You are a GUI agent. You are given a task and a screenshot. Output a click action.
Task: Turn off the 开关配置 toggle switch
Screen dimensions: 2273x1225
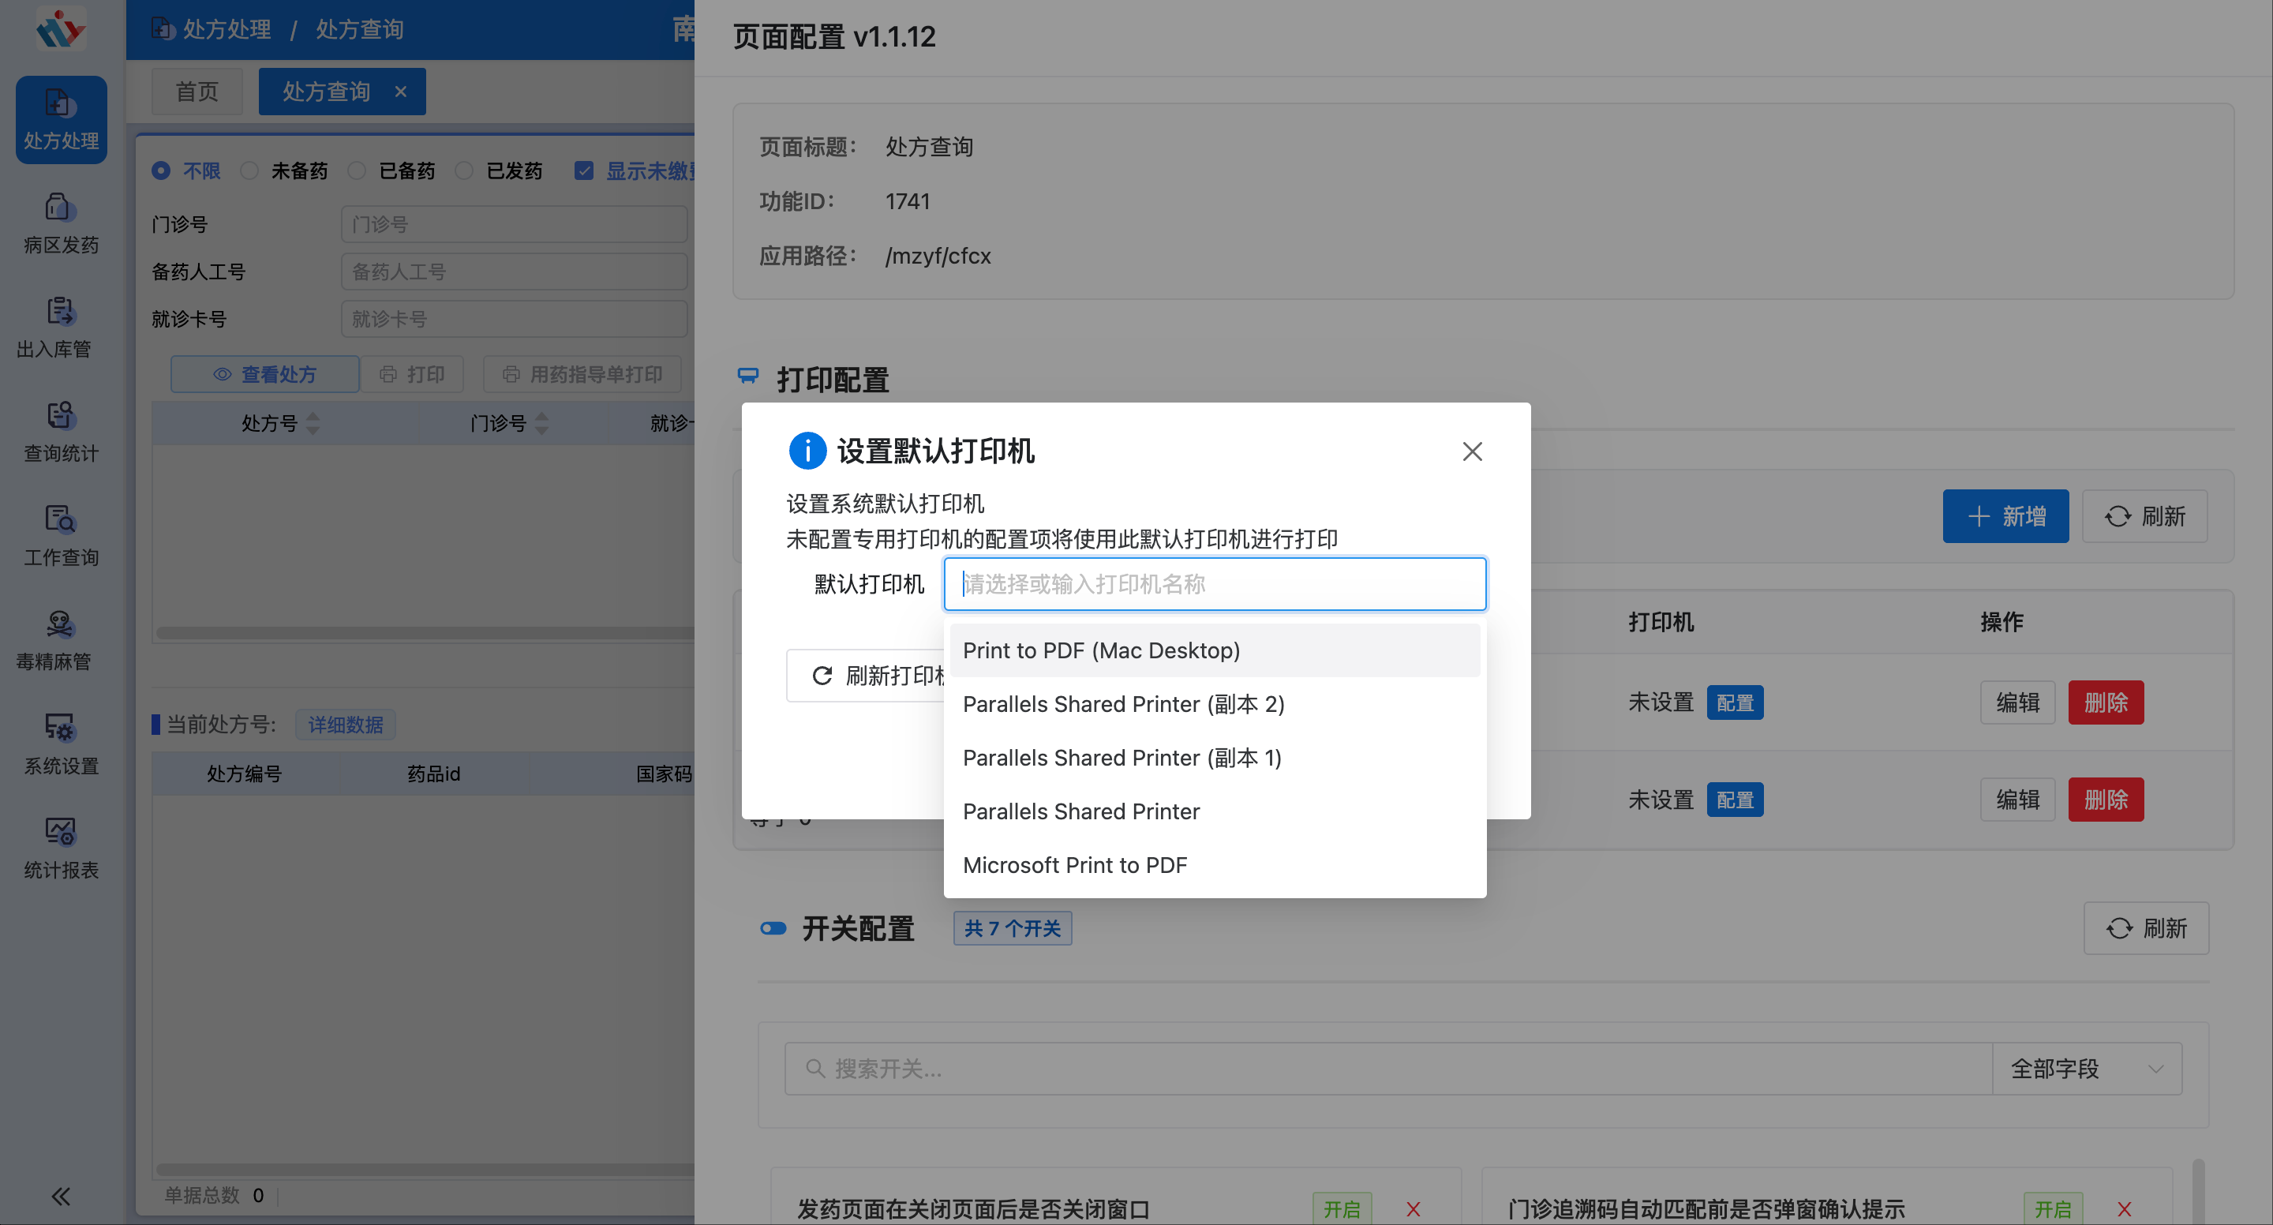click(x=773, y=927)
